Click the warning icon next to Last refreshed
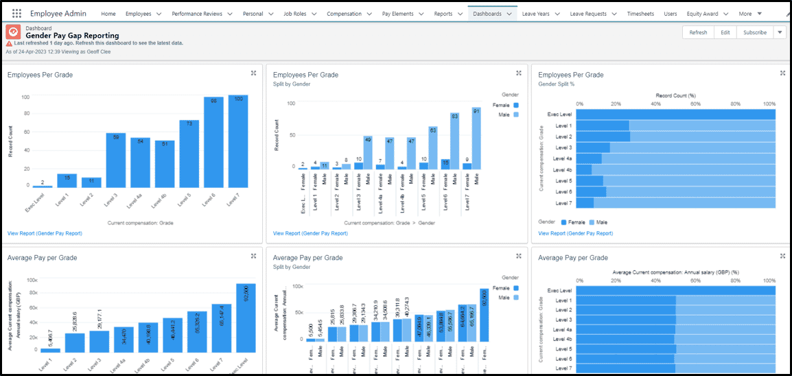The height and width of the screenshot is (376, 792). (x=9, y=43)
